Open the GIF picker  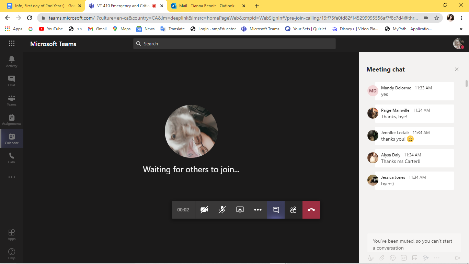click(x=403, y=257)
